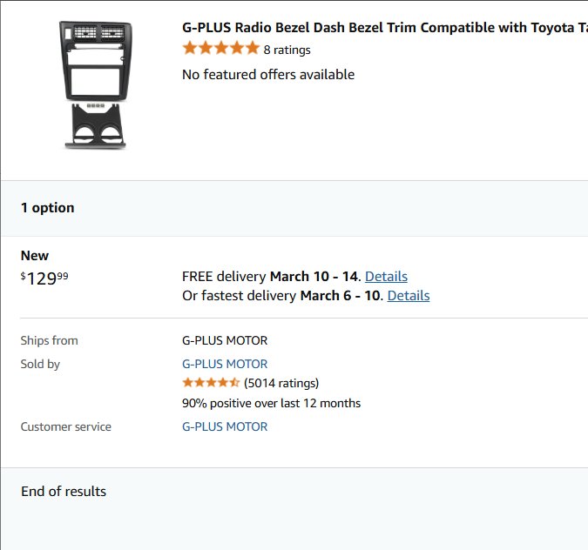Click the (5014 ratings) seller count

coord(281,383)
